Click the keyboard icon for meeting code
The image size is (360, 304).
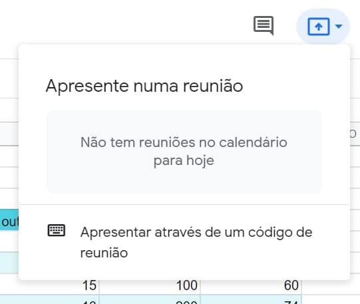pyautogui.click(x=57, y=230)
